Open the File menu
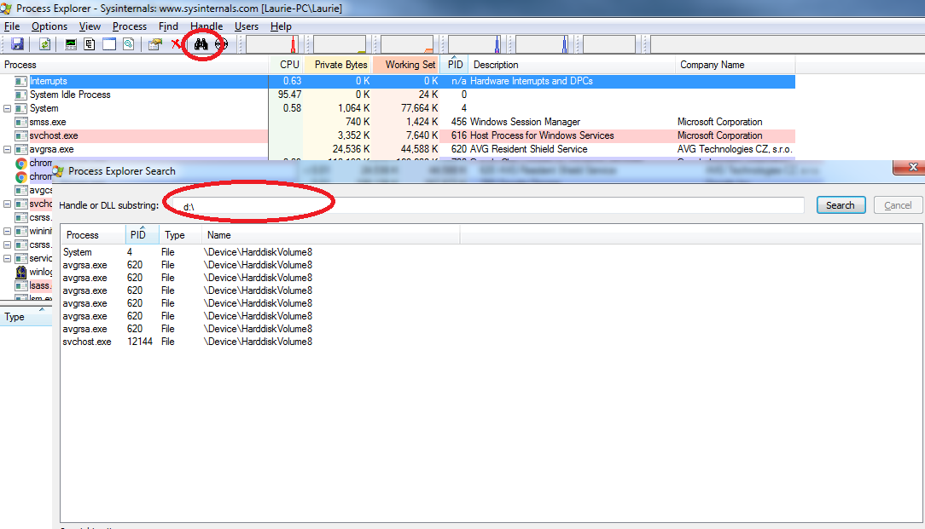 (12, 26)
